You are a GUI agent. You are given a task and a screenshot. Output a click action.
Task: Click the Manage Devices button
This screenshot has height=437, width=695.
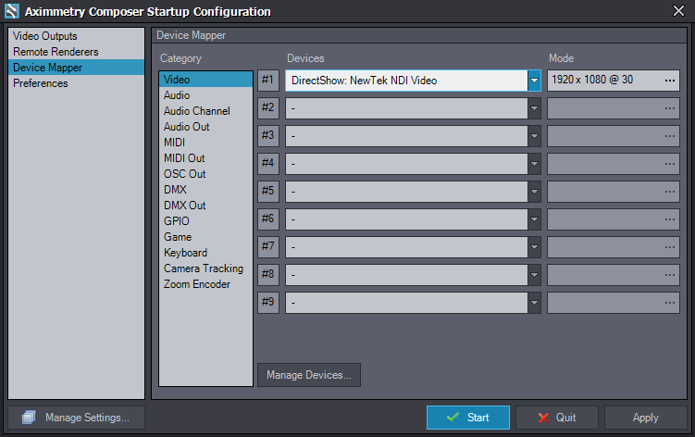click(309, 375)
